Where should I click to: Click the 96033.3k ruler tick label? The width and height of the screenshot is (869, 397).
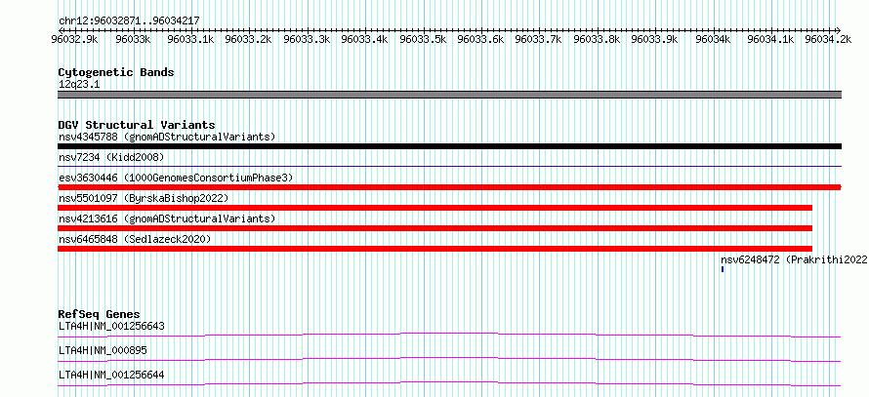coord(307,39)
